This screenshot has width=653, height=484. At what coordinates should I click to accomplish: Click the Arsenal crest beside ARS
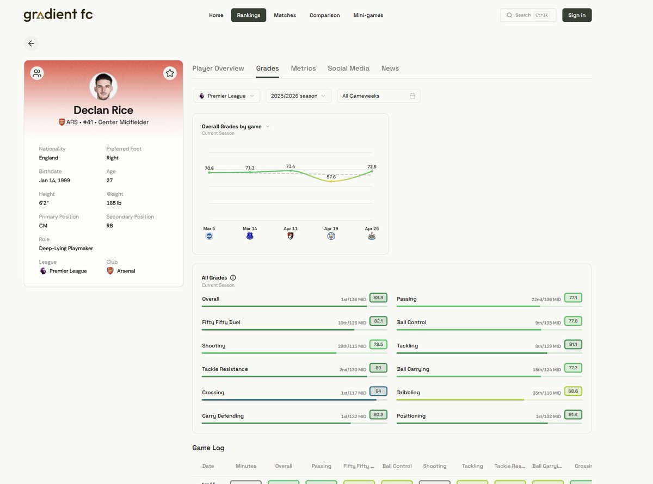pos(61,122)
